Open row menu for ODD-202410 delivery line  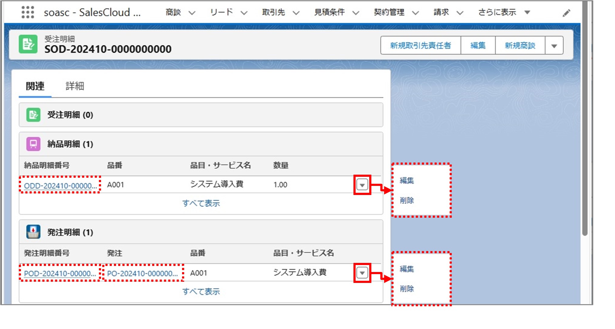[x=362, y=185]
